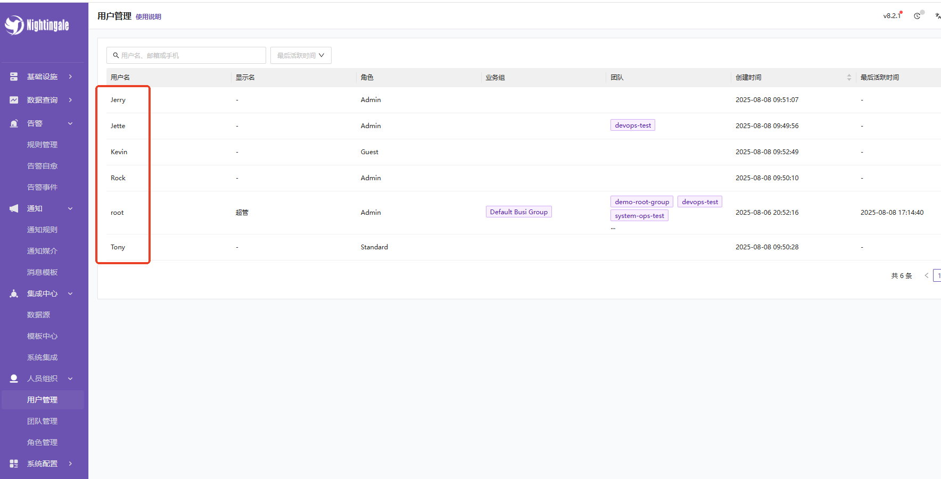Open 规则管理 under alerts
941x479 pixels.
point(42,145)
